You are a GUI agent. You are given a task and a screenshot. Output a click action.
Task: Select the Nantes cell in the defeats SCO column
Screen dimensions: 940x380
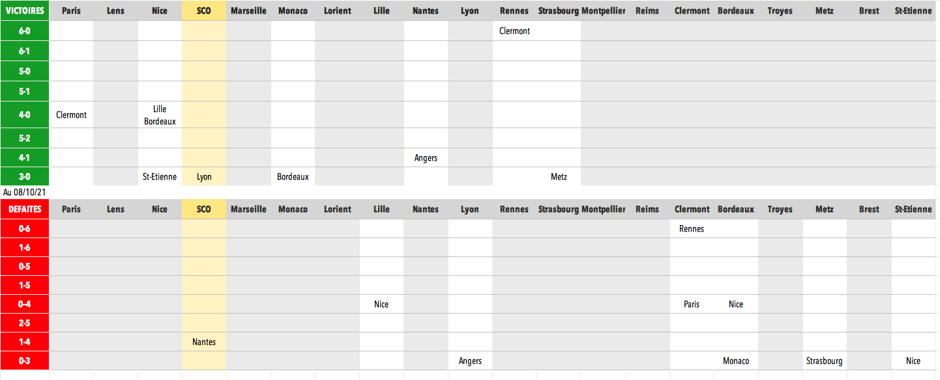point(204,342)
